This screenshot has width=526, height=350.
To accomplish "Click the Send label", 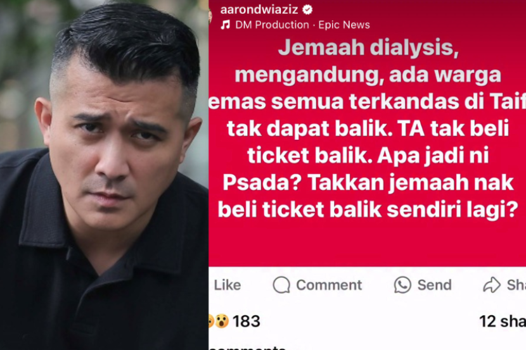I will point(434,285).
